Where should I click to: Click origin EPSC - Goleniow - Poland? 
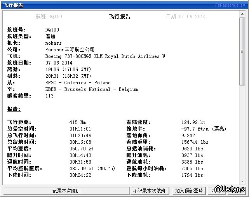(x=78, y=83)
